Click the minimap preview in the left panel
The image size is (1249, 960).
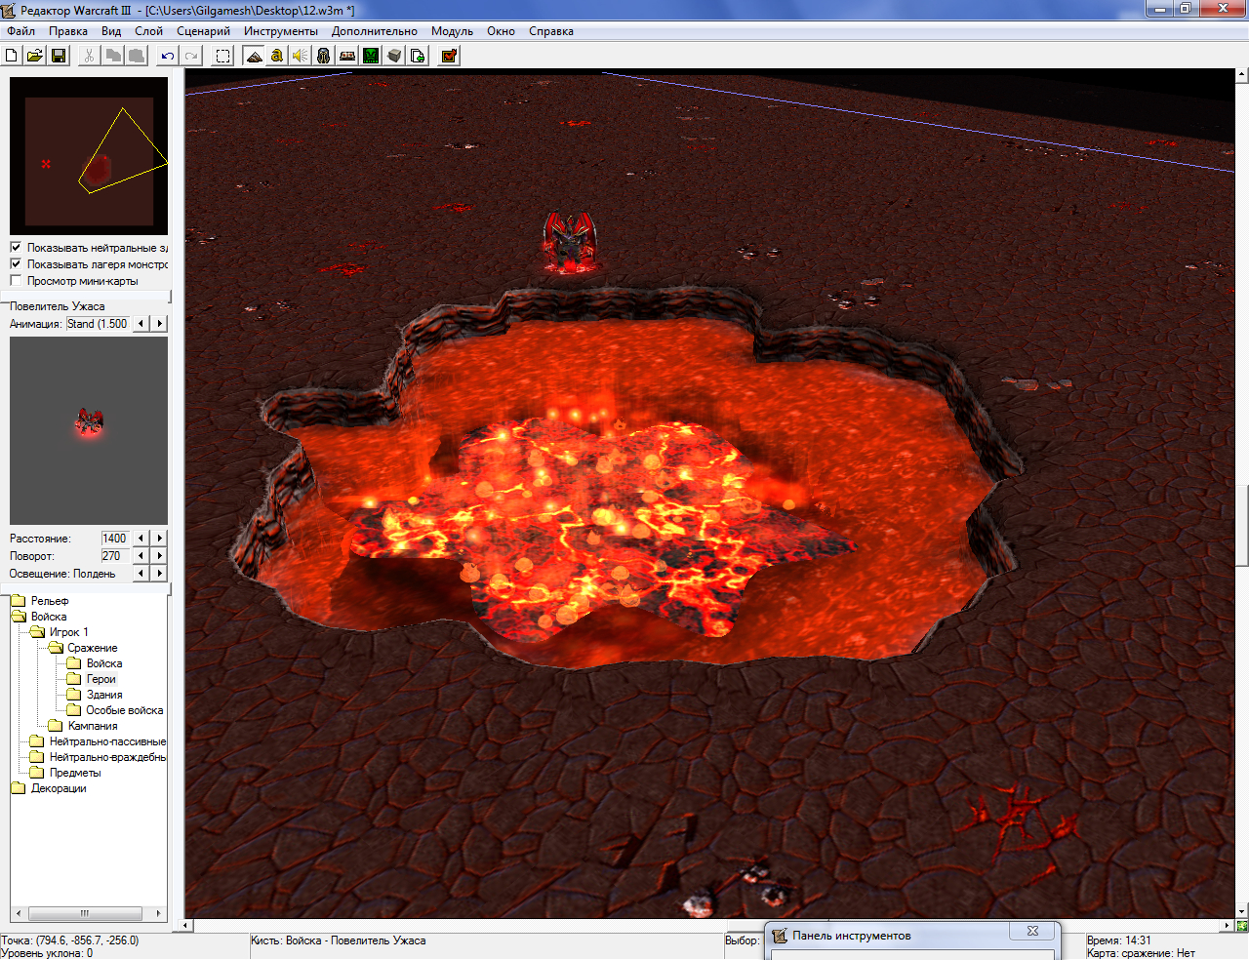coord(89,156)
